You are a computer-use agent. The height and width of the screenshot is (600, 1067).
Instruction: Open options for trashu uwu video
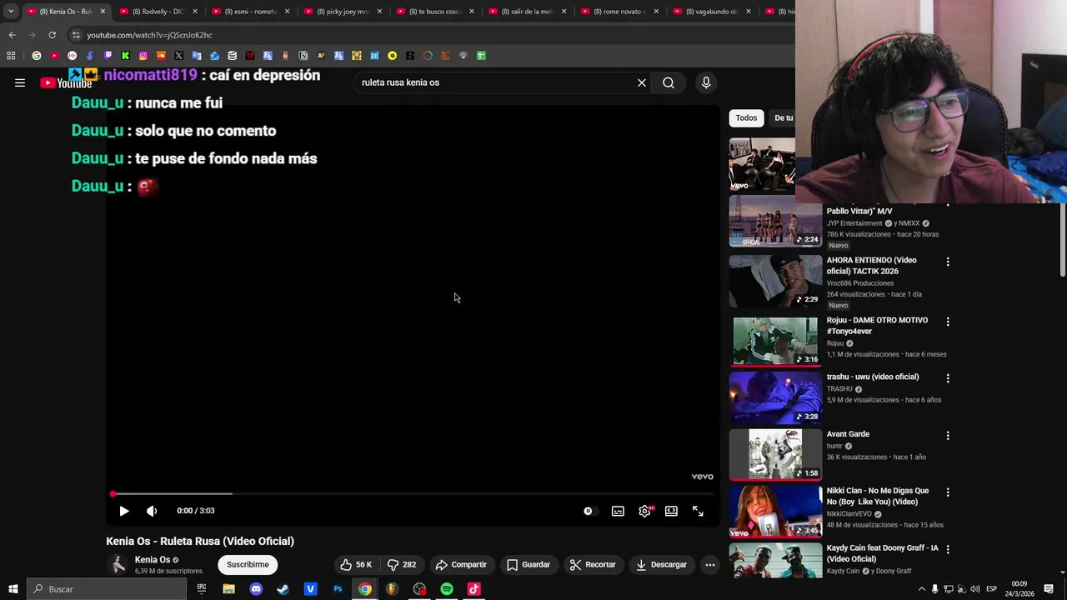948,378
